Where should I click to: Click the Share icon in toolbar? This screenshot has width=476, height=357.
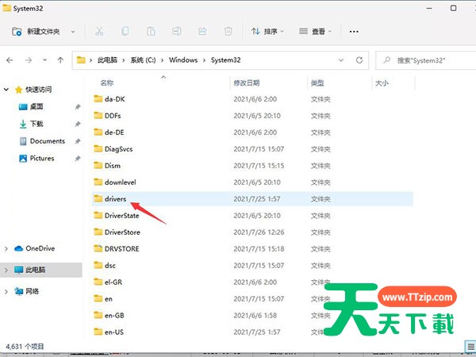pos(202,32)
